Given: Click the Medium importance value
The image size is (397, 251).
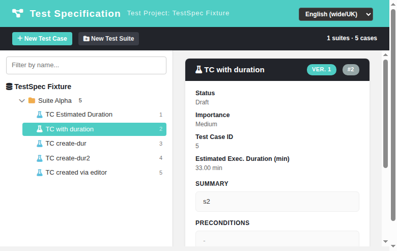Looking at the screenshot, I should click(x=206, y=124).
